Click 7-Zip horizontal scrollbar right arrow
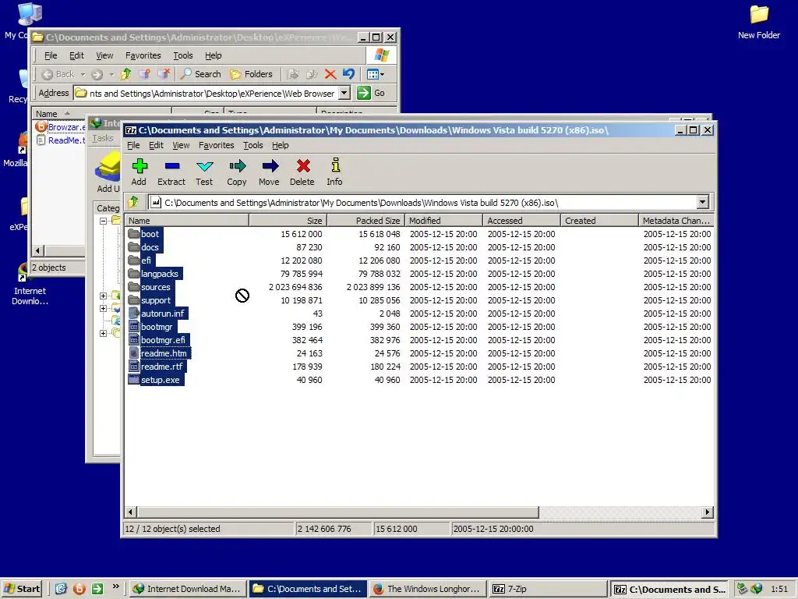This screenshot has width=798, height=599. point(707,512)
